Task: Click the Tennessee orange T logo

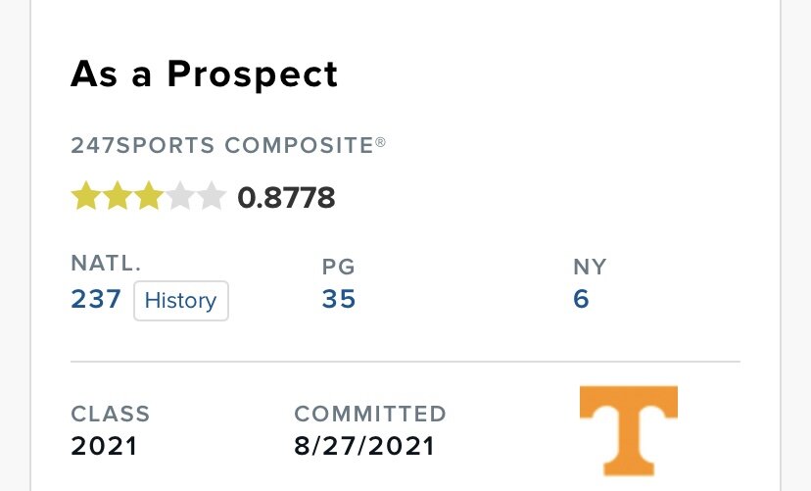Action: point(628,430)
